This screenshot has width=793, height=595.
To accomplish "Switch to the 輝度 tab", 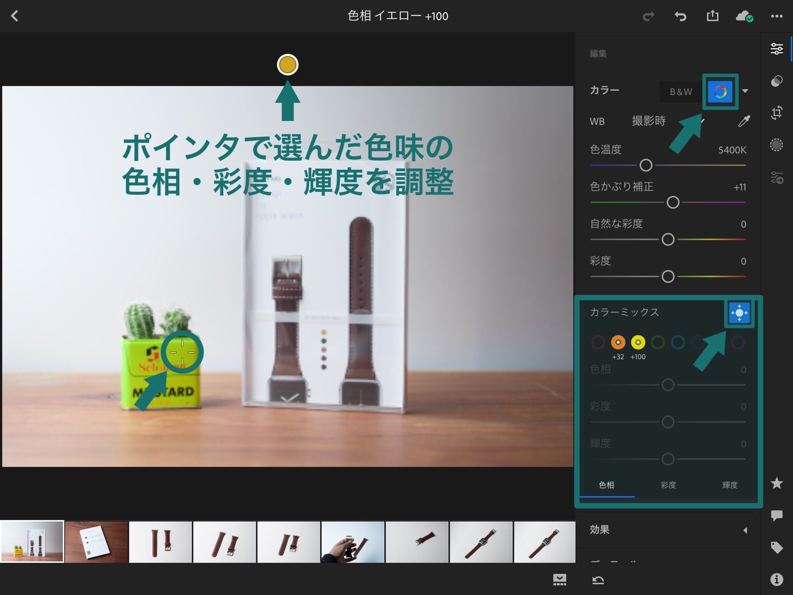I will click(x=730, y=485).
